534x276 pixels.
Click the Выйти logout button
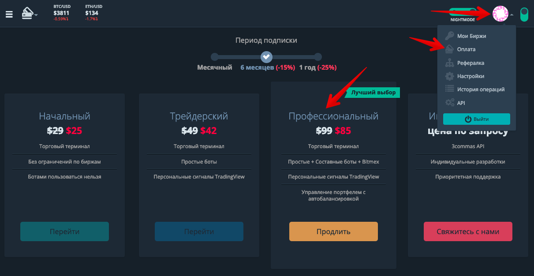tap(476, 119)
